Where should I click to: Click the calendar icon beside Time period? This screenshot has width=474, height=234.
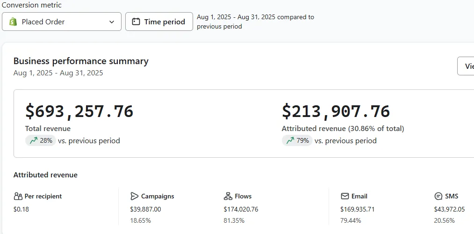(136, 22)
